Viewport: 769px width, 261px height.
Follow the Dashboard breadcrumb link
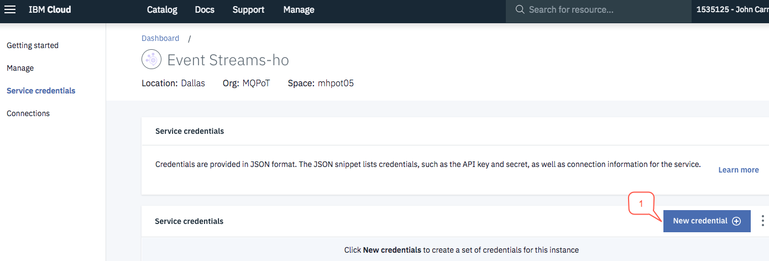160,38
